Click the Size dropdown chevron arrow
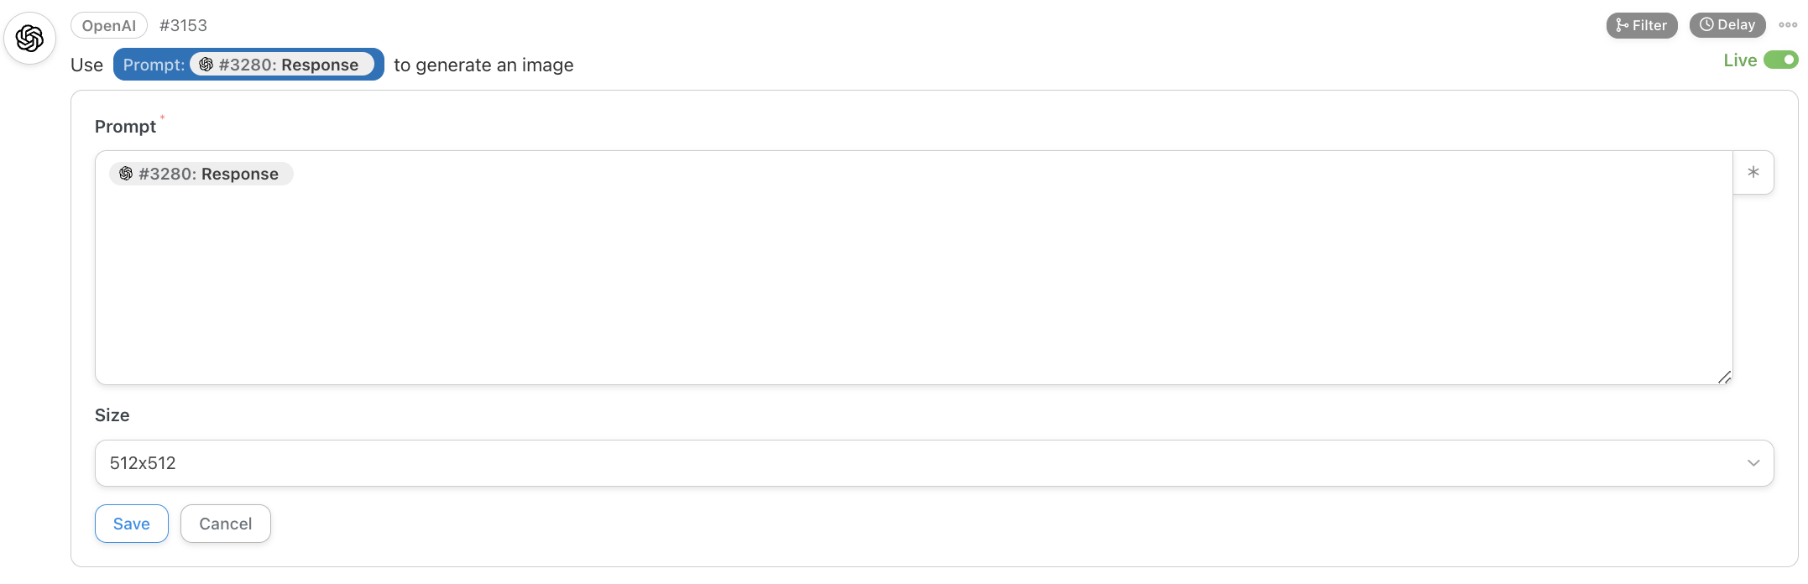This screenshot has height=584, width=1808. click(x=1753, y=463)
